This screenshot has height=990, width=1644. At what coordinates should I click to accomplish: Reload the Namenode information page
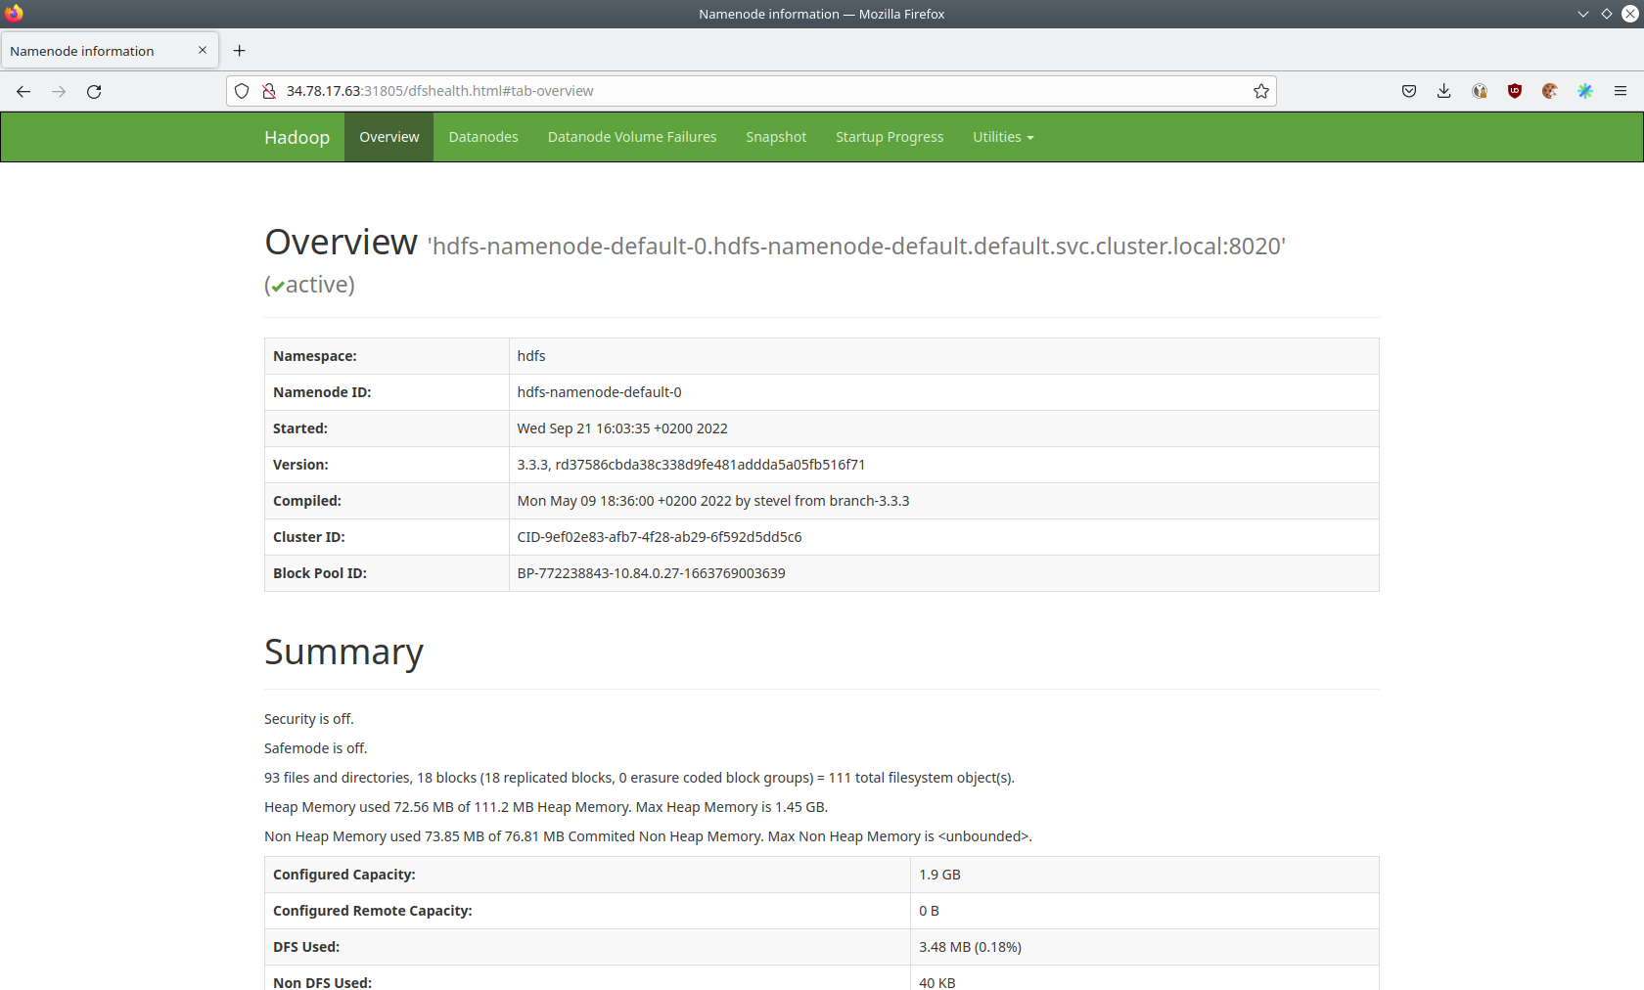[x=94, y=91]
